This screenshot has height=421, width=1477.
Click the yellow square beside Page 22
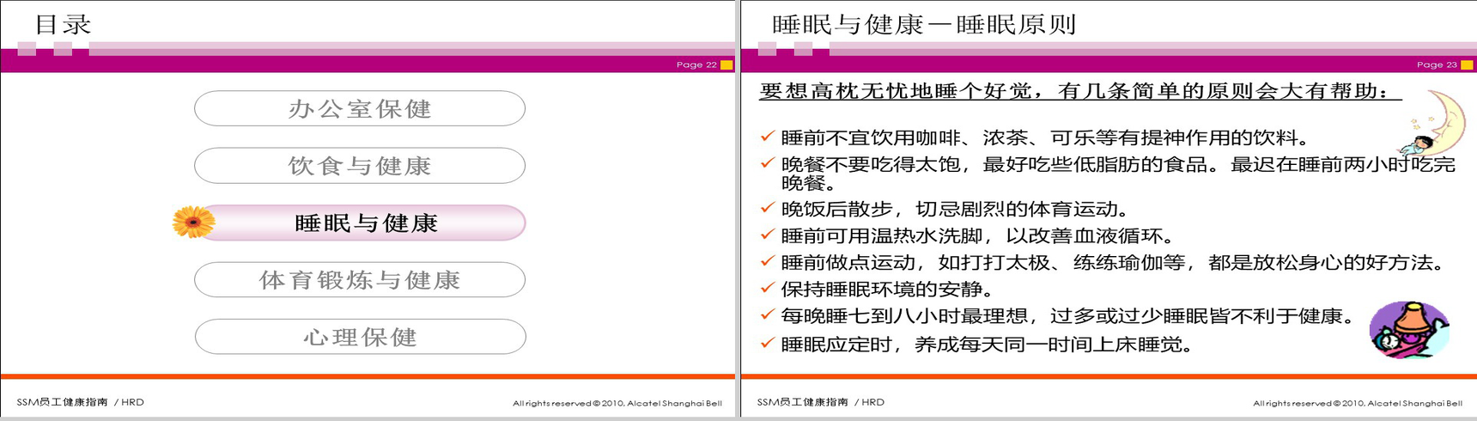(726, 64)
